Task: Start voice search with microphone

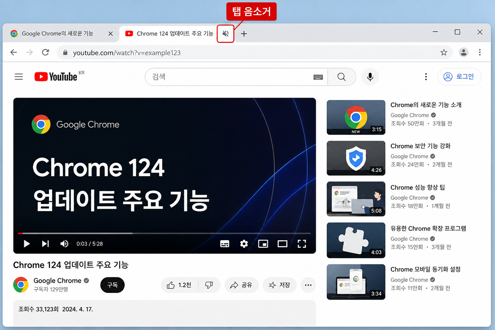Action: point(370,77)
